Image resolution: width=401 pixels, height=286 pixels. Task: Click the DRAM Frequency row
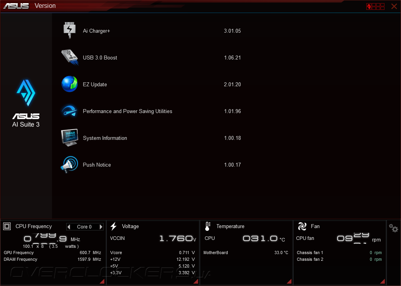pos(52,259)
